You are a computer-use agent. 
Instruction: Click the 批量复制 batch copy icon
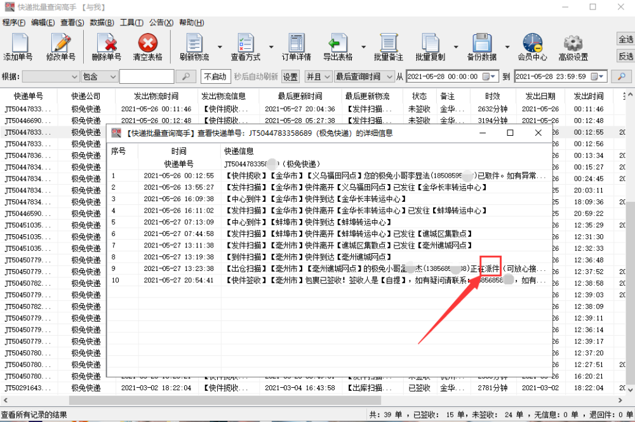pyautogui.click(x=430, y=48)
